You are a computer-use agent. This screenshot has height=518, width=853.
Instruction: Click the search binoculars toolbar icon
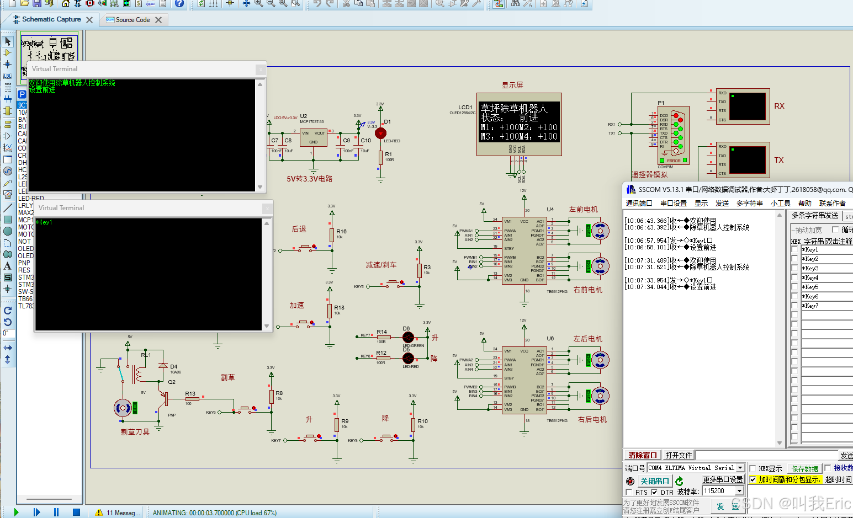coord(515,3)
